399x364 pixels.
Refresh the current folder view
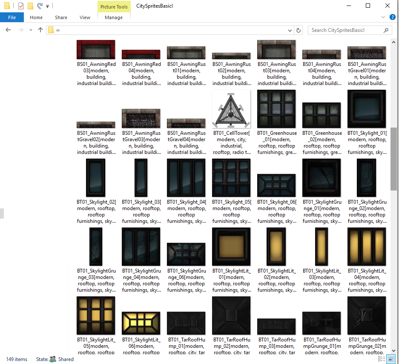tap(299, 30)
